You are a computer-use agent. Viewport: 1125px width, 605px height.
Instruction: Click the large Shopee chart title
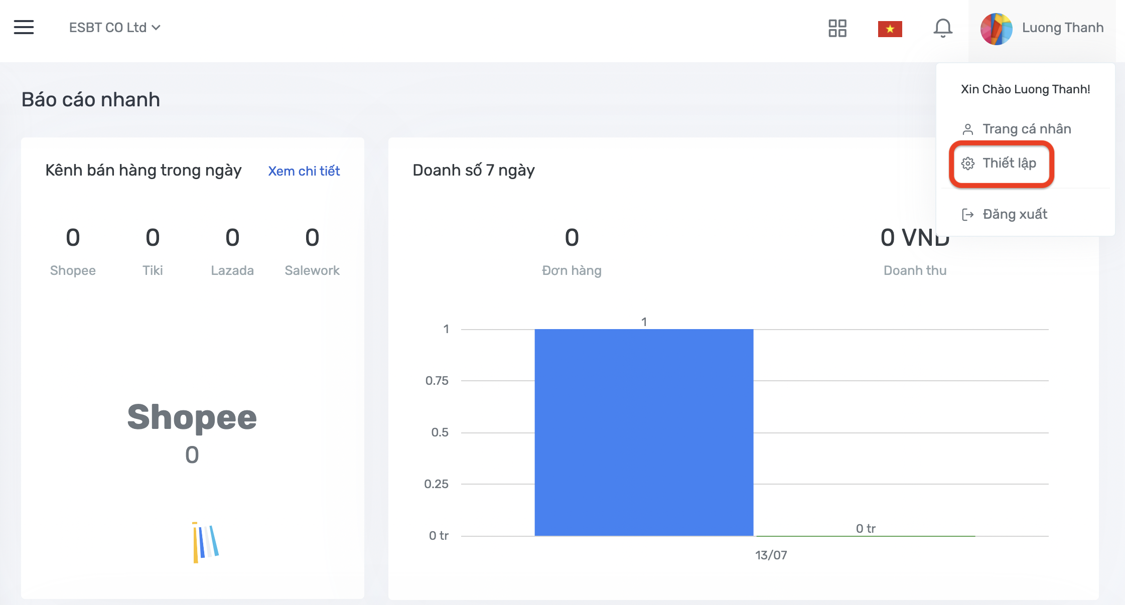tap(192, 417)
